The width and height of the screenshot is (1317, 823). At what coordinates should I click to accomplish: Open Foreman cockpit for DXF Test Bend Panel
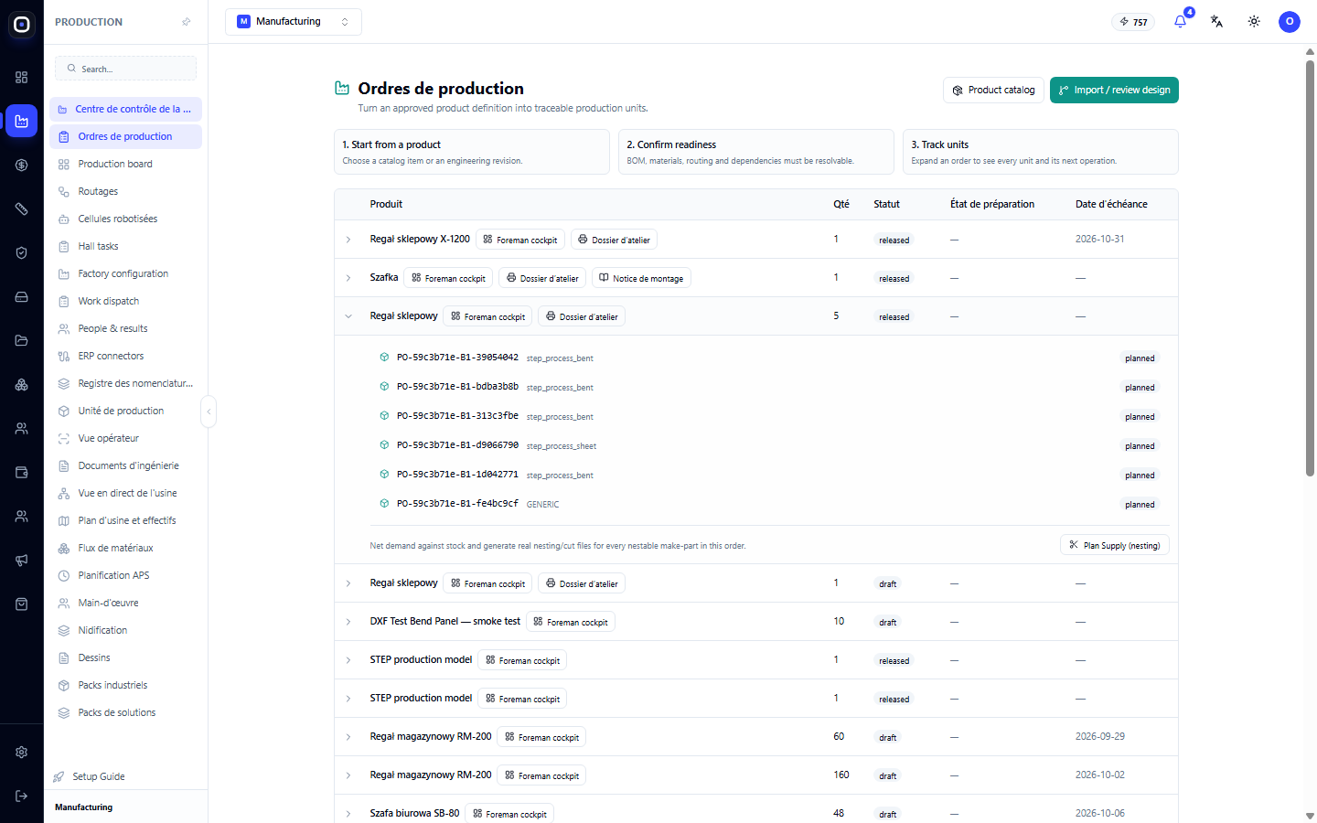click(x=571, y=622)
